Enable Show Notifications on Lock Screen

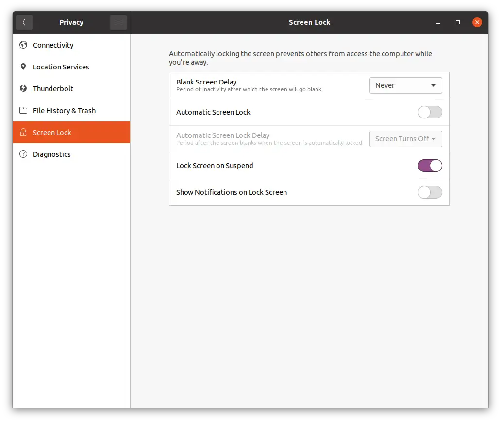[x=430, y=192]
